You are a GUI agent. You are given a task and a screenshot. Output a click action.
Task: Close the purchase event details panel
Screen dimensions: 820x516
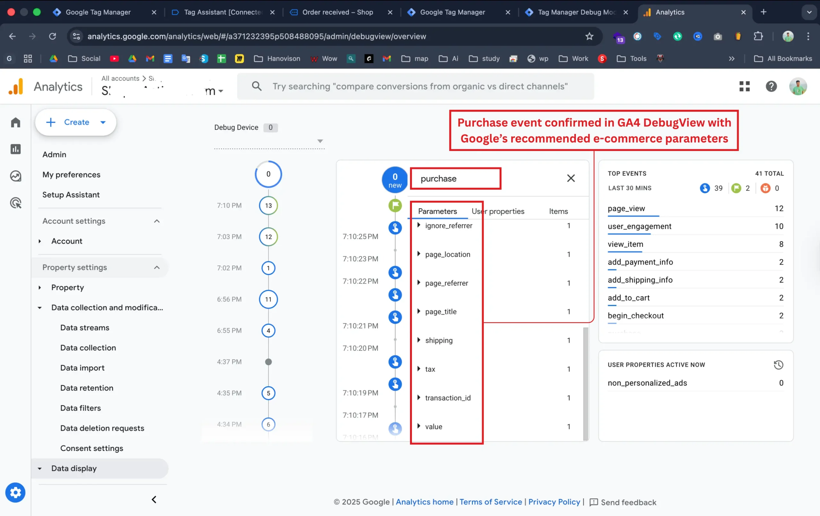pyautogui.click(x=571, y=178)
